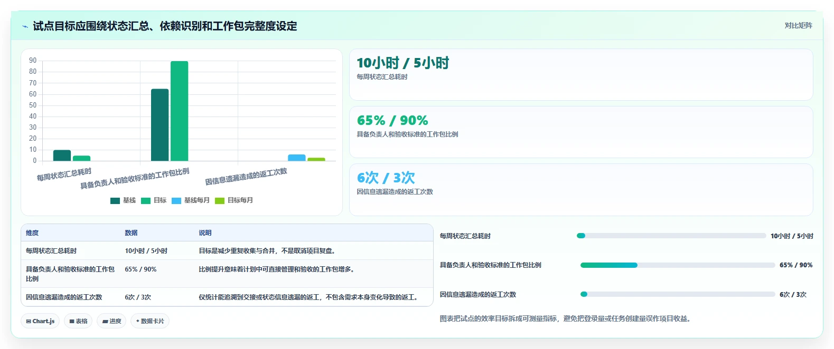Screen dimensions: 834x349
Task: Click the note starting 比例提升意味着计划中
Action: 277,269
